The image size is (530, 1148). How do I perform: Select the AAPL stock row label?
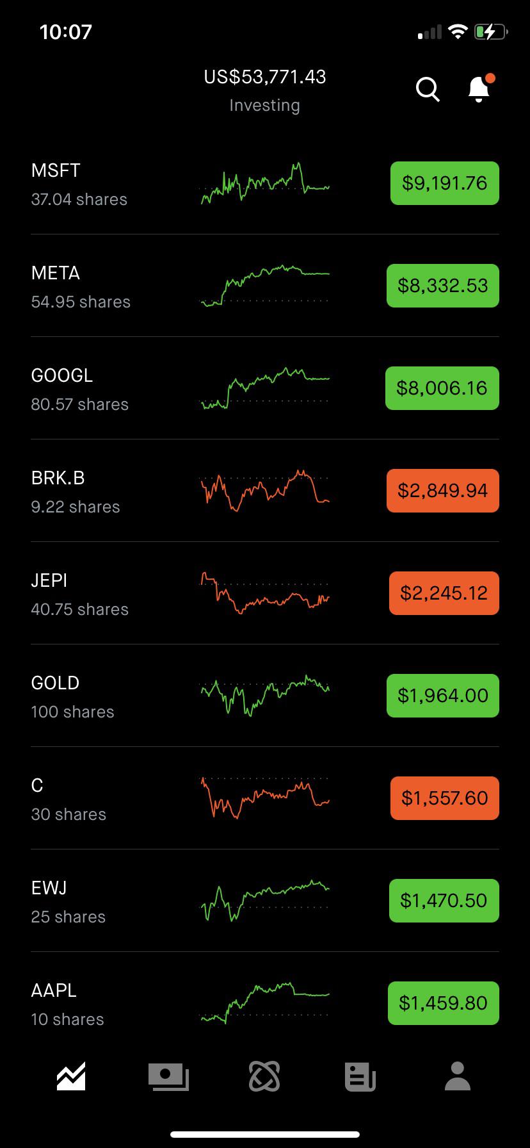click(54, 990)
